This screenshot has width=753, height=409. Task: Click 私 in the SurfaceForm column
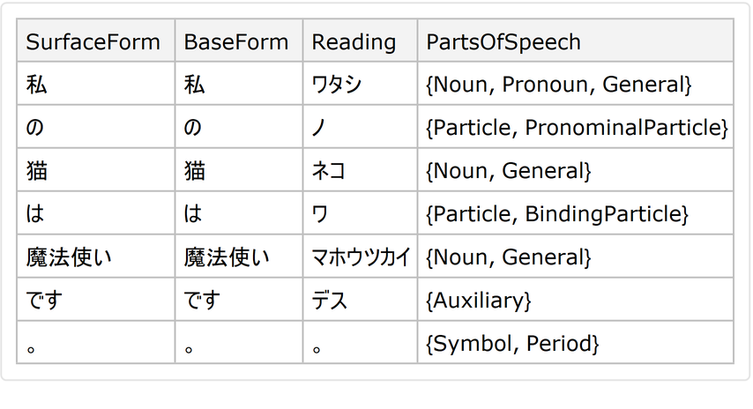pyautogui.click(x=36, y=85)
